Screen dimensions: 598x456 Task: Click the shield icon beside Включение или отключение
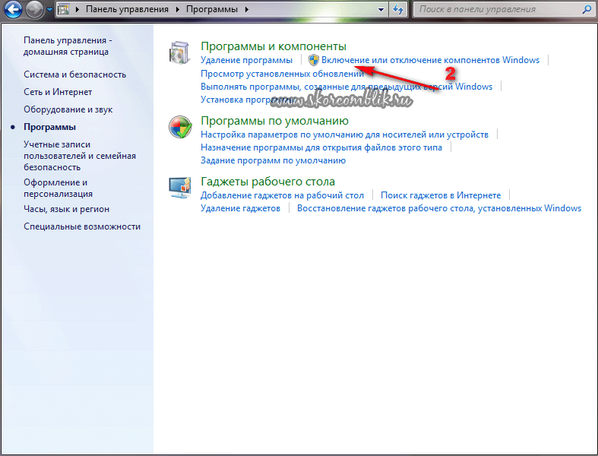point(314,60)
